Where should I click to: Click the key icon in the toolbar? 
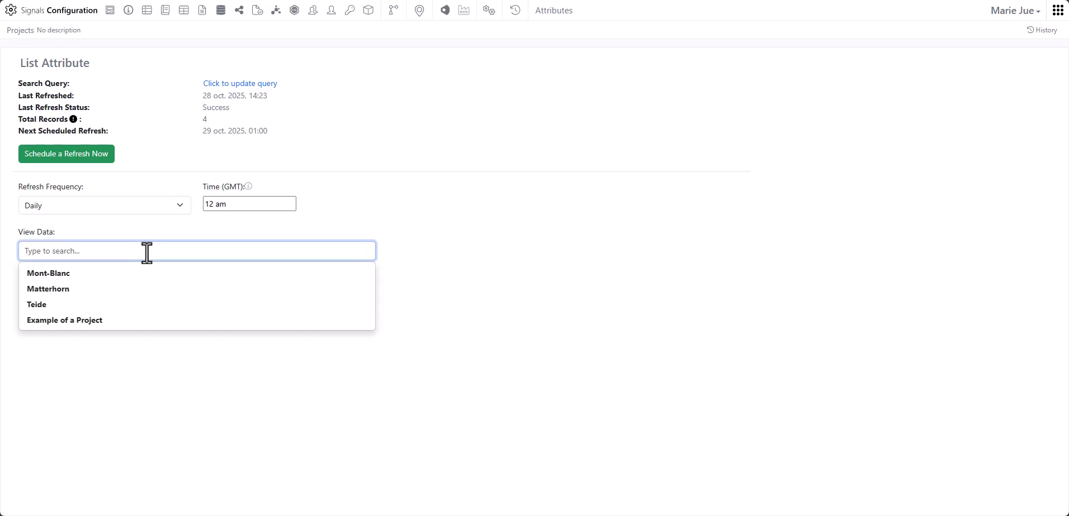(350, 10)
